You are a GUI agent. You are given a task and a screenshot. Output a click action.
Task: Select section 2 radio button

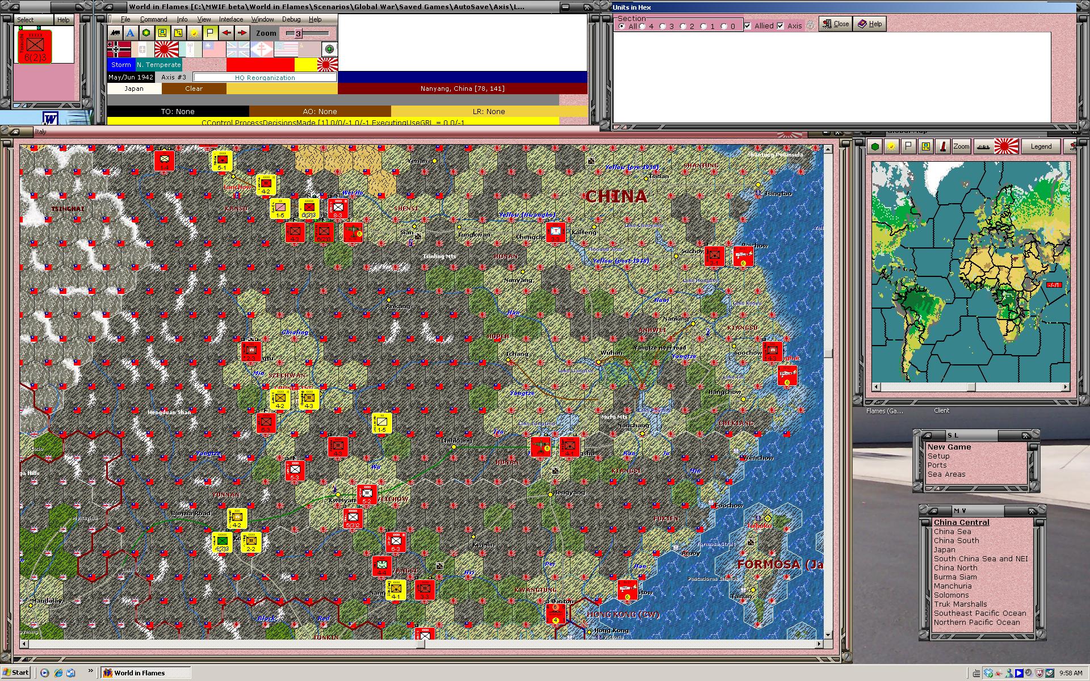pos(683,26)
